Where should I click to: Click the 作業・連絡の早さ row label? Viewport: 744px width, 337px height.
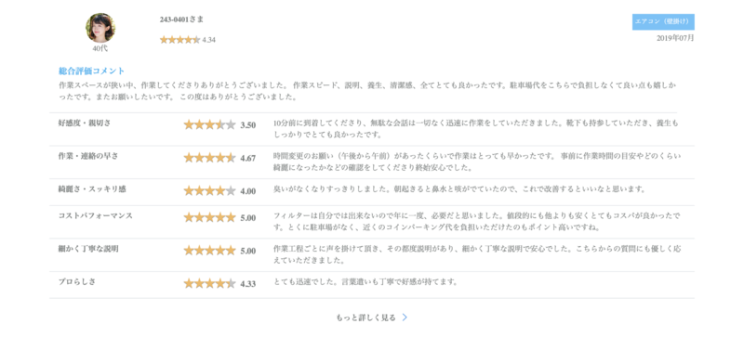(88, 156)
